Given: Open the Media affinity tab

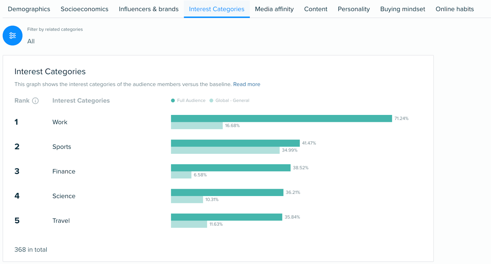Looking at the screenshot, I should 274,9.
